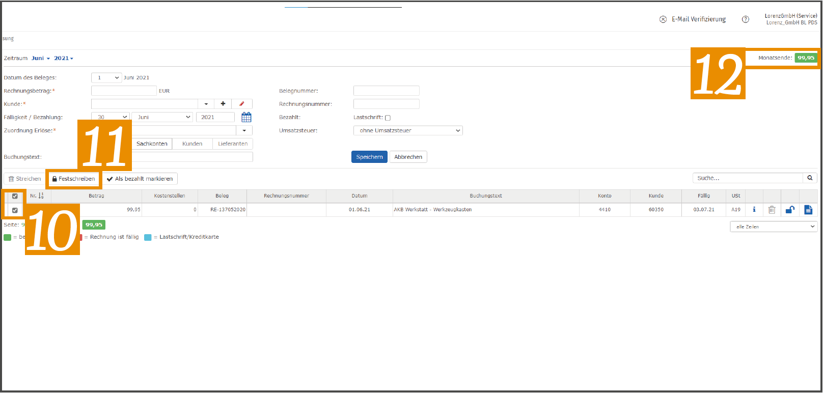Click the Suche search field
This screenshot has height=393, width=824.
pos(748,178)
